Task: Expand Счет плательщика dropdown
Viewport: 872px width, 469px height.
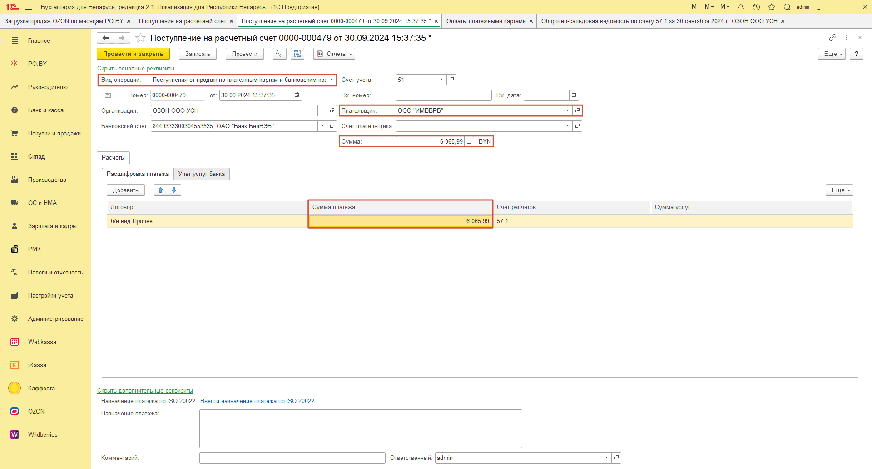Action: click(567, 126)
